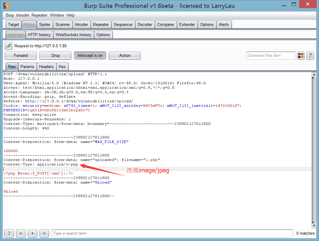Toggle the Intercept is on button
Viewport: 319px width, 241px height.
click(x=90, y=55)
